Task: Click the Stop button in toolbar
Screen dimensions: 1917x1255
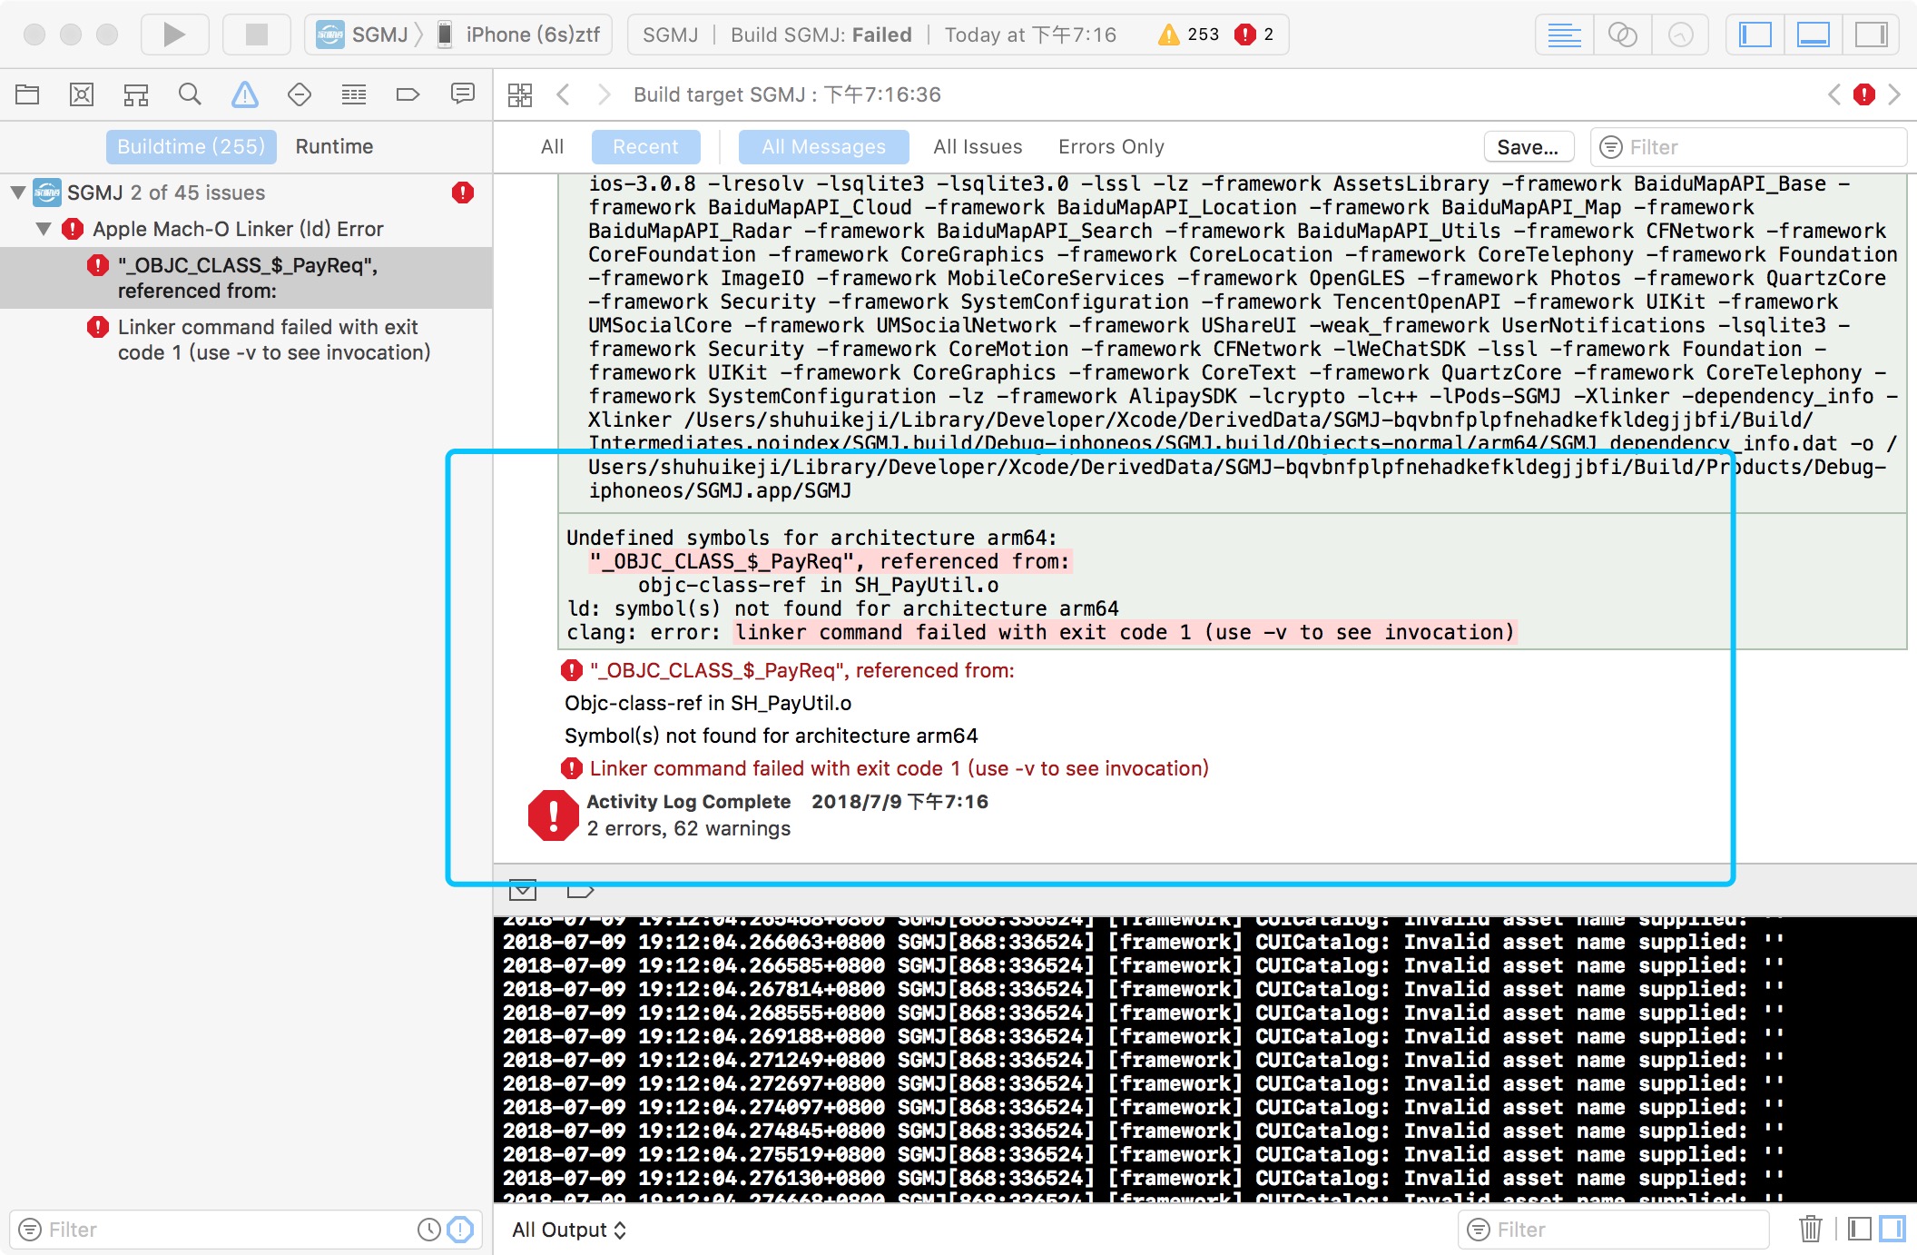Action: 257,35
